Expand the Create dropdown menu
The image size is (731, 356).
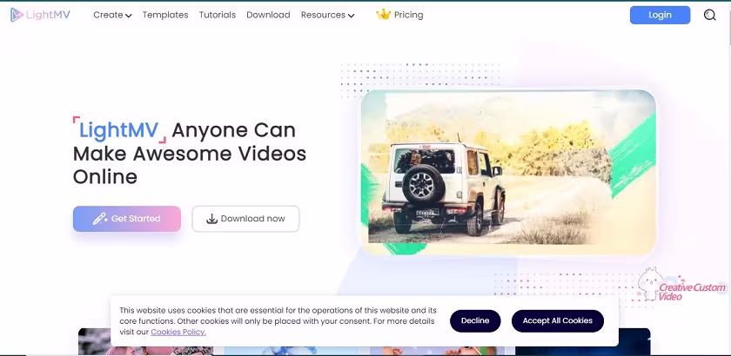click(x=112, y=15)
